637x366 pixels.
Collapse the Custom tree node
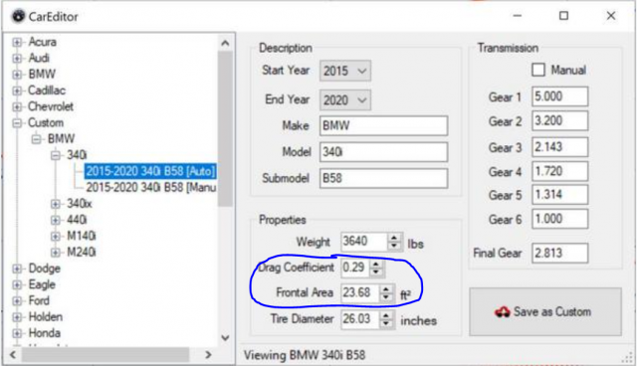(17, 123)
